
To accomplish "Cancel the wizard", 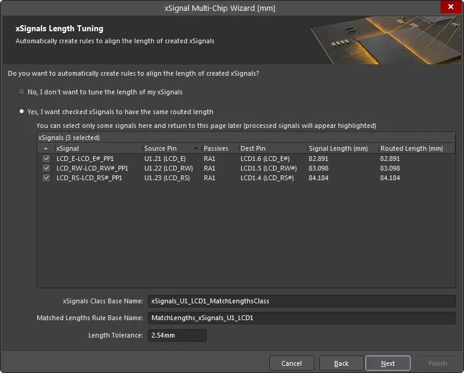I will click(x=292, y=363).
